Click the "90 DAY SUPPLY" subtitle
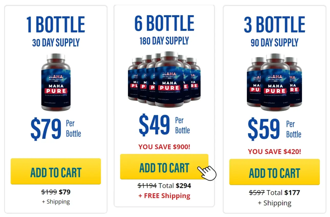Image resolution: width=330 pixels, height=217 pixels. pos(274,43)
